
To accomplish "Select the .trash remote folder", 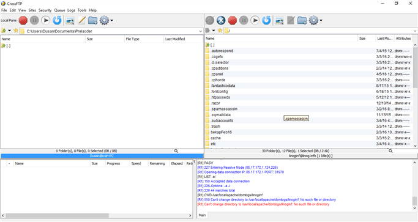I will pyautogui.click(x=308, y=127).
